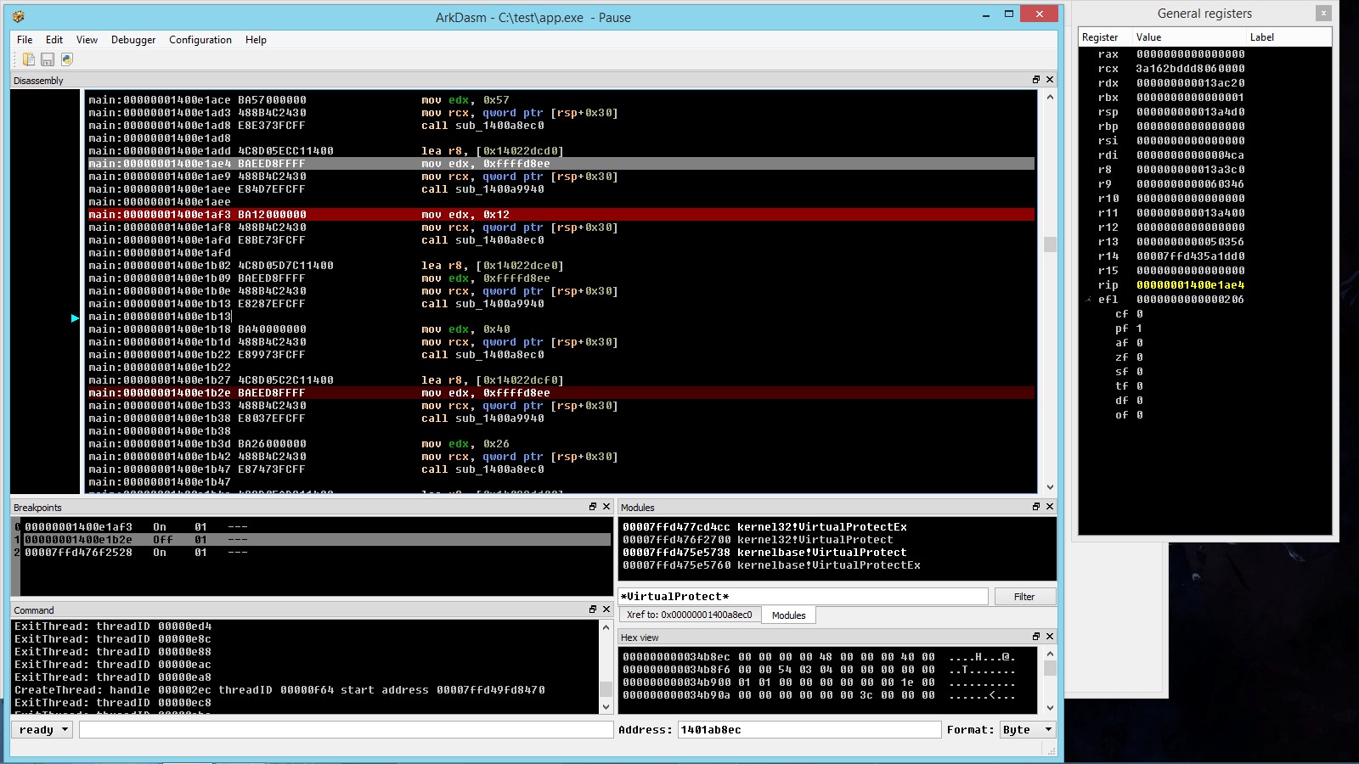Screen dimensions: 1359x764
Task: Click the save floppy disk icon
Action: click(48, 59)
